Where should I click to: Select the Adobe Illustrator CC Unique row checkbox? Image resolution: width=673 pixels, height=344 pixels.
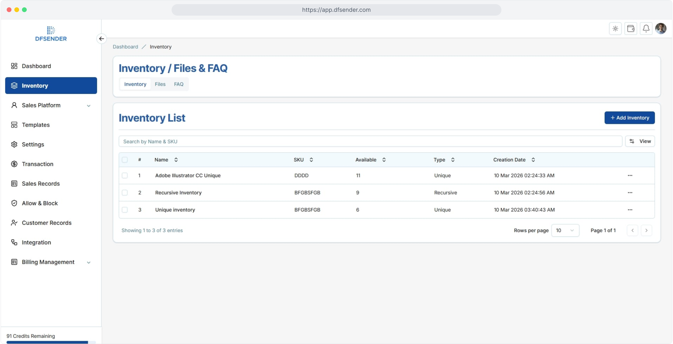(125, 176)
